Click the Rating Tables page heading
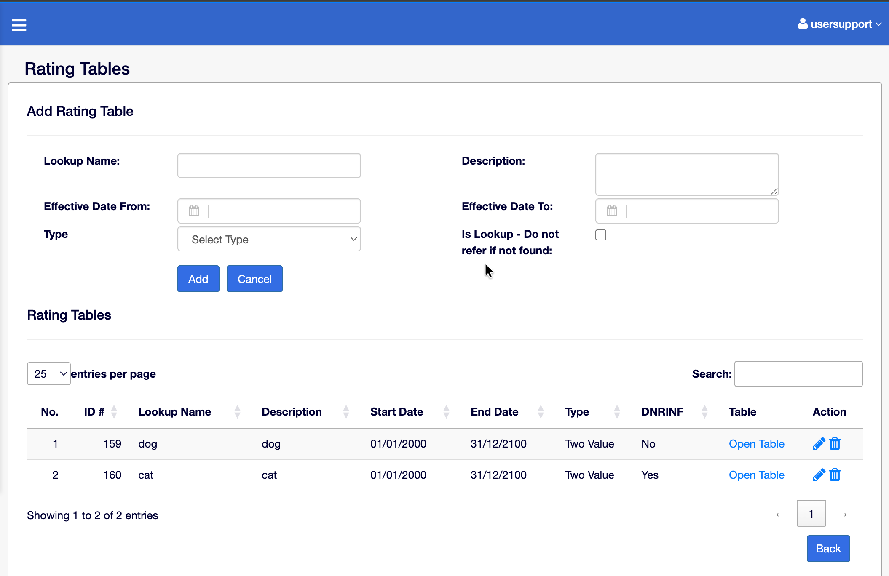This screenshot has width=889, height=576. pos(77,68)
